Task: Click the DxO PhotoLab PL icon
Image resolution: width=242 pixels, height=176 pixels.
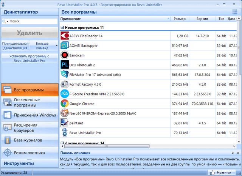Action: tap(65, 65)
